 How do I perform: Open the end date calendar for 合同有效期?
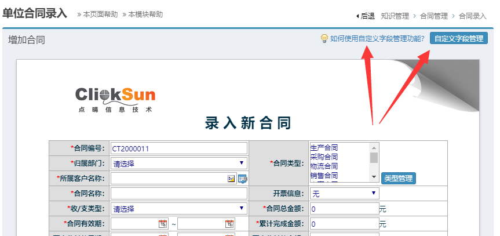tap(229, 224)
